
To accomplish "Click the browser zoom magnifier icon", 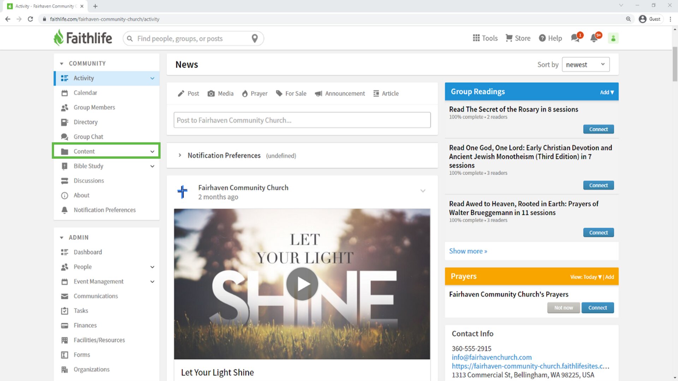I will tap(628, 19).
